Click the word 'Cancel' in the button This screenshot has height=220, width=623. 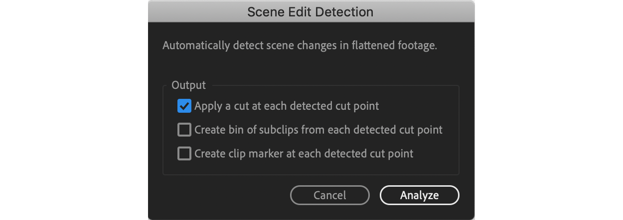tap(330, 196)
